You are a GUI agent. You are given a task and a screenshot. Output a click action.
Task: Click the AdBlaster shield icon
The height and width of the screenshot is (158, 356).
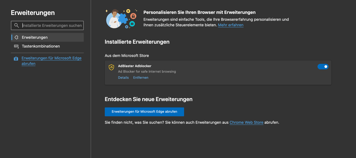111,67
